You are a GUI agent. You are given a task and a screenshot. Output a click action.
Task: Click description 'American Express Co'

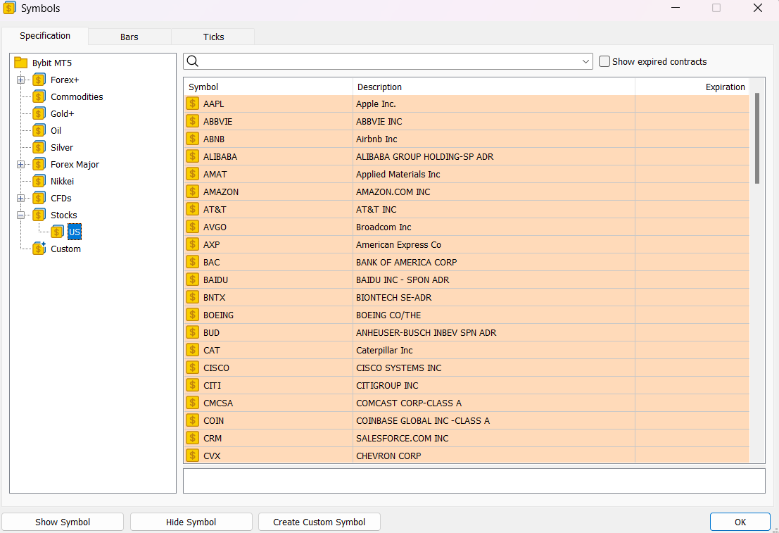click(x=398, y=244)
